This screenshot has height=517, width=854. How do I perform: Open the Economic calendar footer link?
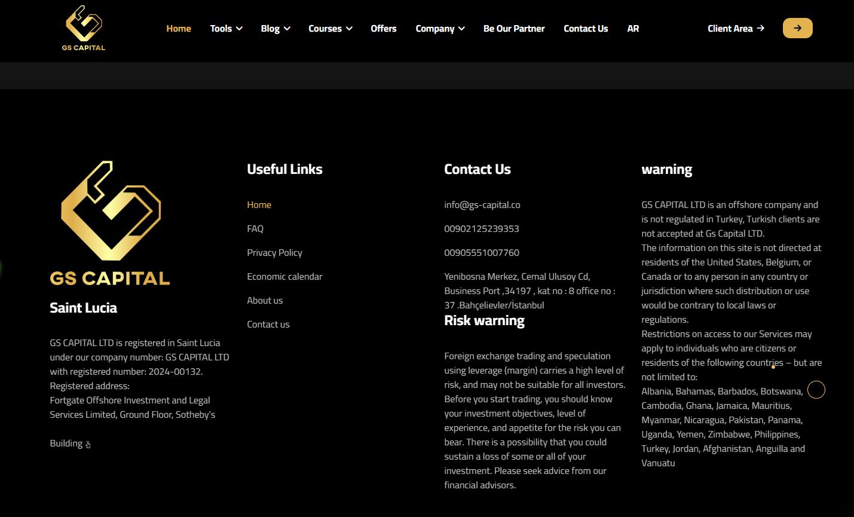[284, 276]
